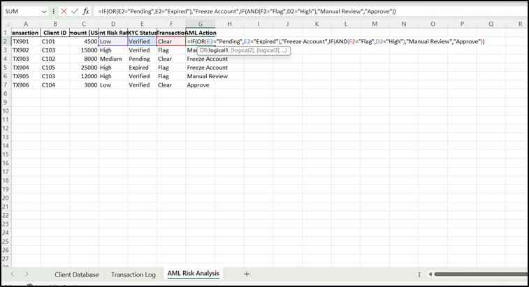Select column K header
The height and width of the screenshot is (287, 529).
click(317, 24)
